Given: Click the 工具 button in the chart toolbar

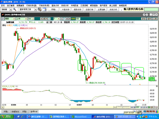Looking at the screenshot, I should coord(155,19).
